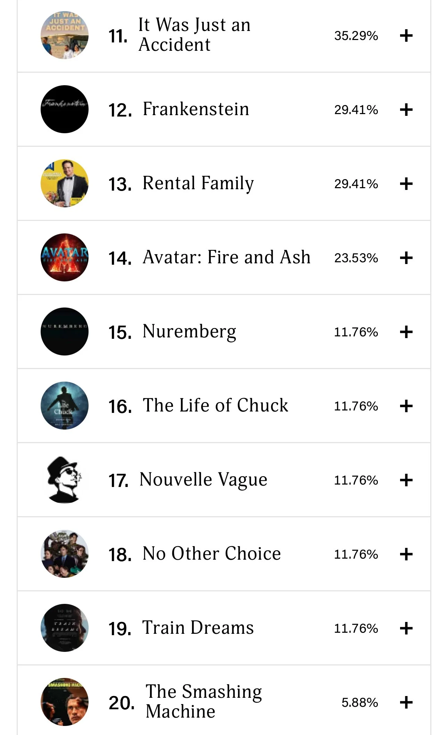Click The Smashing Machine poster thumbnail
Screen dimensions: 448x735
[x=65, y=702]
